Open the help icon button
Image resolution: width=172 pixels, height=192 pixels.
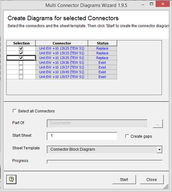[x=11, y=179]
